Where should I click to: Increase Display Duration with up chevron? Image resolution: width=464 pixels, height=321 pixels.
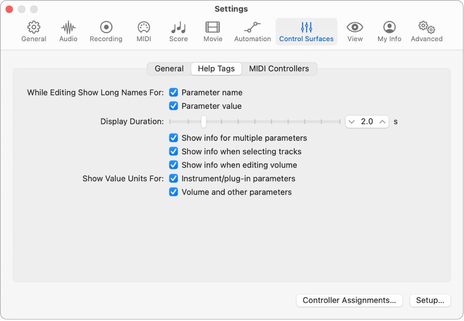click(x=382, y=122)
